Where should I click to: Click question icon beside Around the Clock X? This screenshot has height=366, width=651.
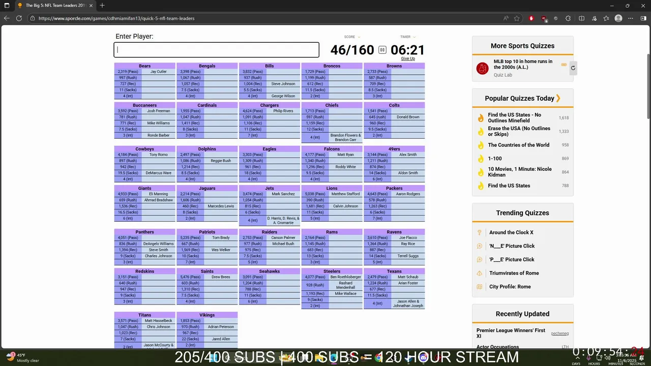pos(479,232)
